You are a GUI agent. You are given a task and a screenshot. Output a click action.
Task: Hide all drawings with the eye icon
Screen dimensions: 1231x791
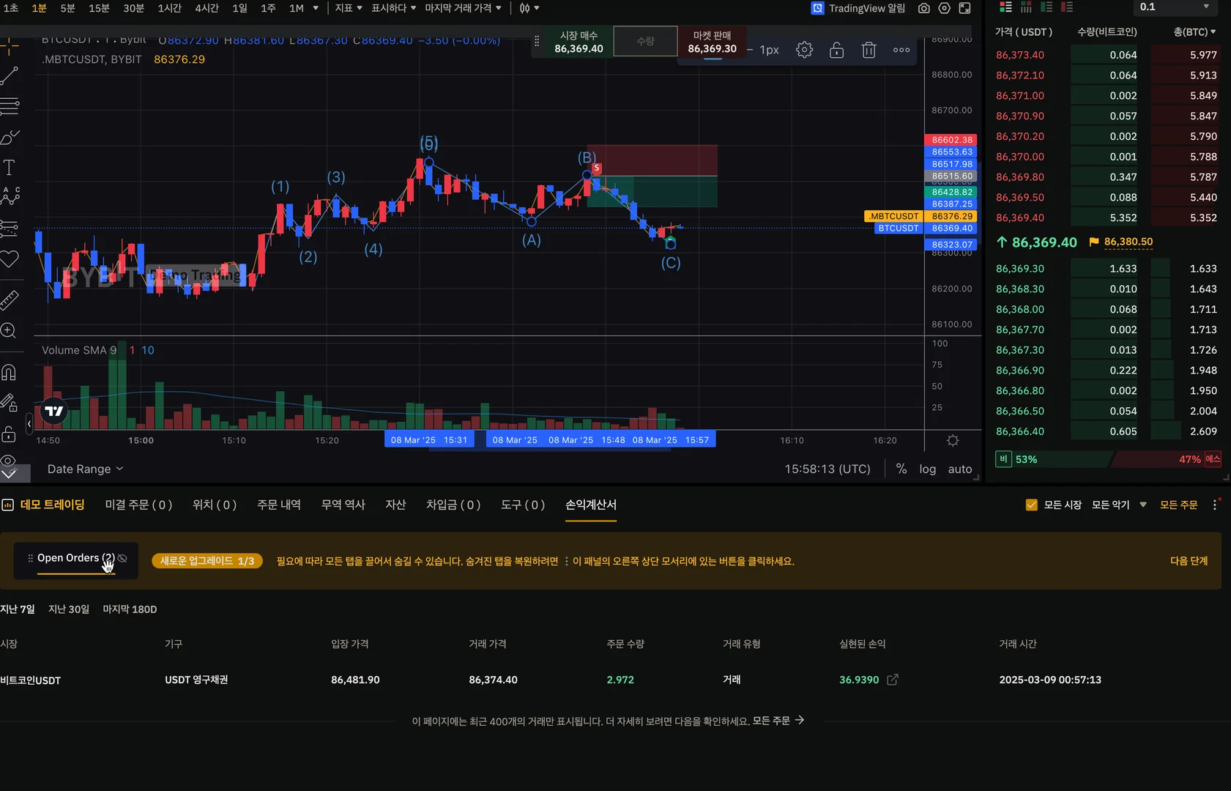pyautogui.click(x=8, y=461)
